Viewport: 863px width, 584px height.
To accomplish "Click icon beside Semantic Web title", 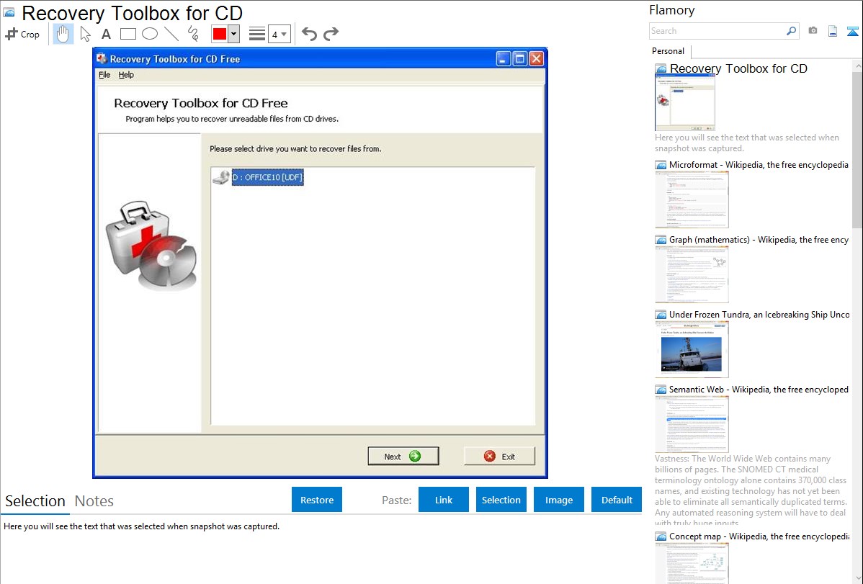I will (x=661, y=390).
